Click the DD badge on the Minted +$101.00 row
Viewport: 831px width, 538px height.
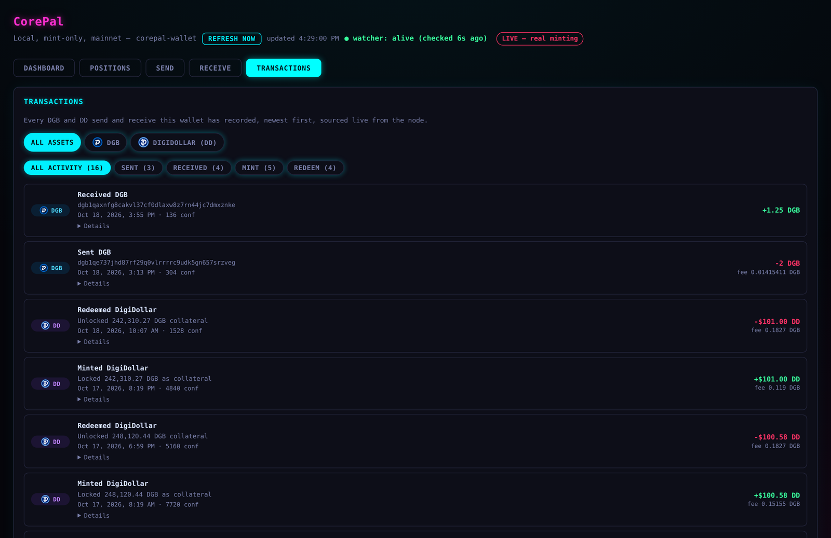pyautogui.click(x=50, y=384)
